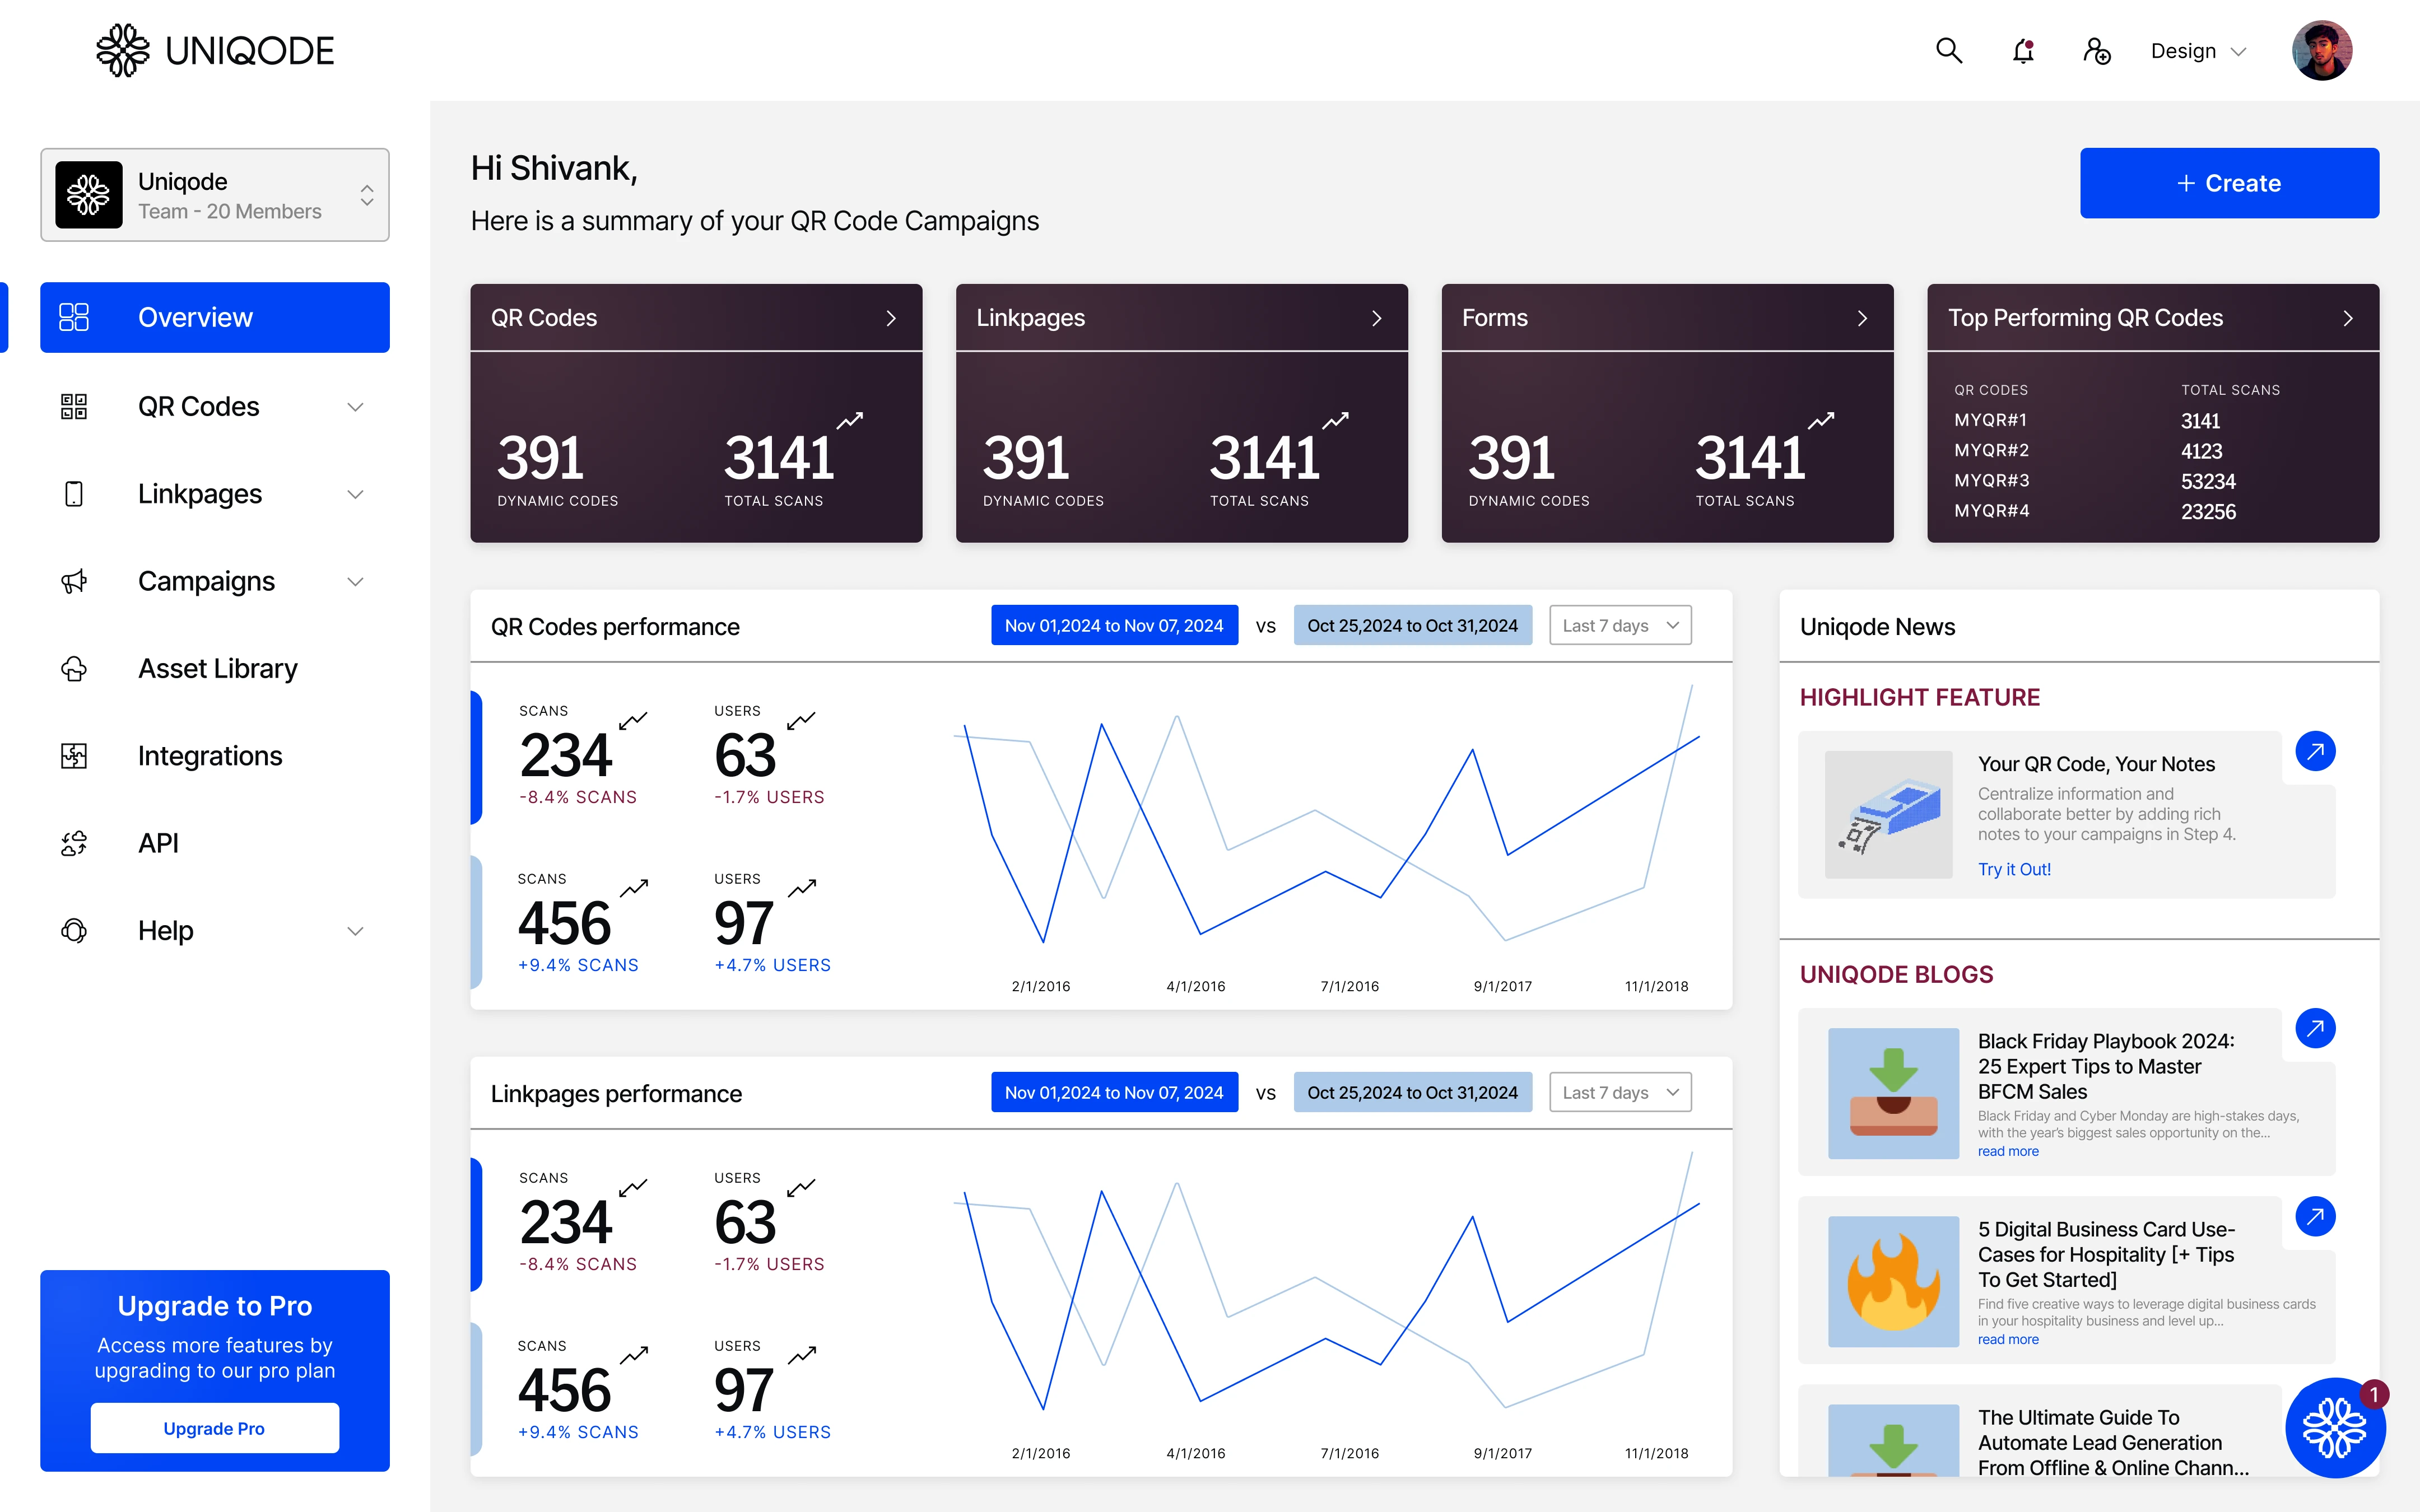Open the Uniqode chat widget
The width and height of the screenshot is (2420, 1512).
click(x=2335, y=1427)
